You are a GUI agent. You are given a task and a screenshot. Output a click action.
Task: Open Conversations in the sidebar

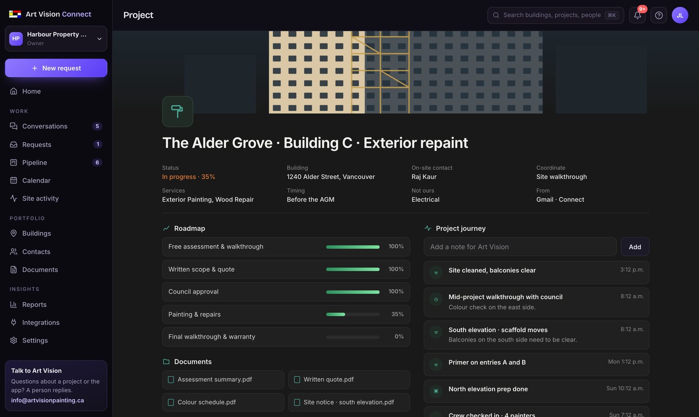click(56, 126)
